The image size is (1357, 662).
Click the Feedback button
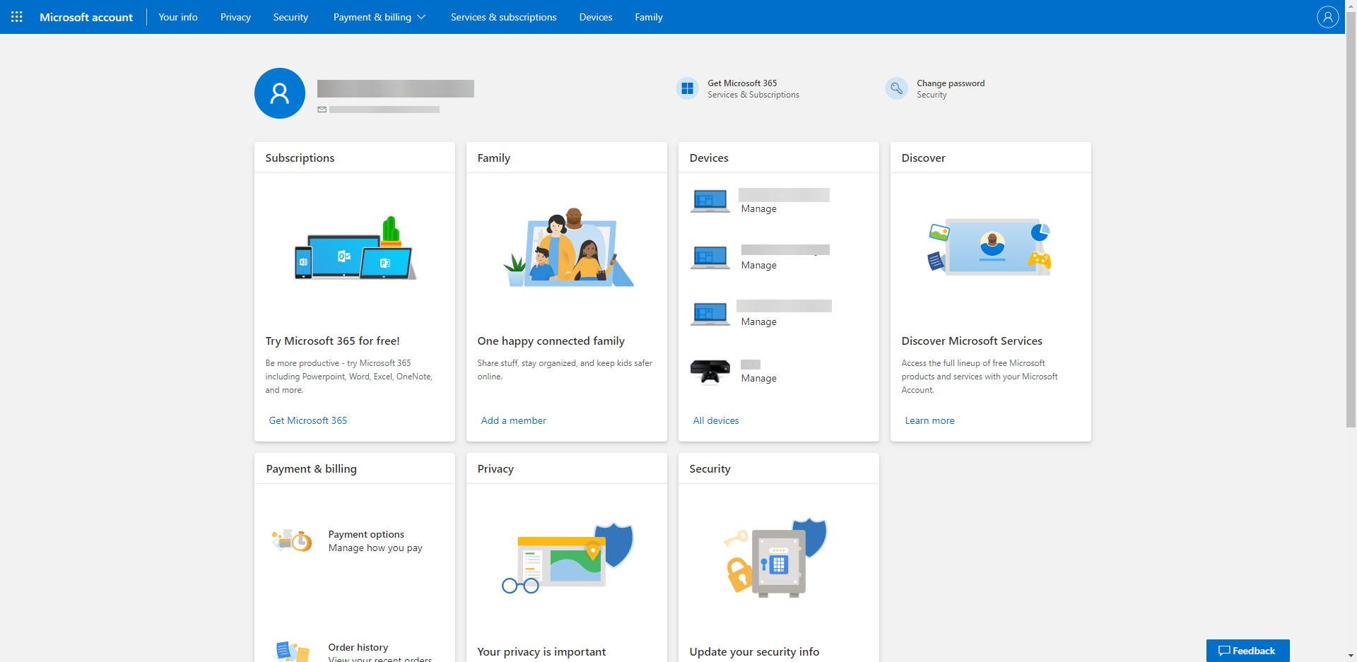(1248, 651)
